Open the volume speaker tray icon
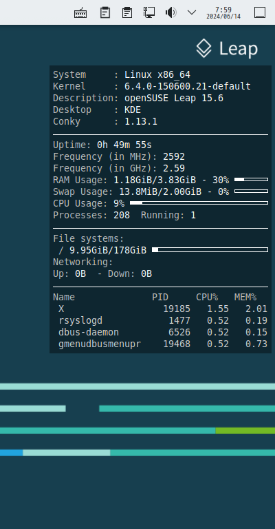Viewport: 275px width, 529px height. 171,13
